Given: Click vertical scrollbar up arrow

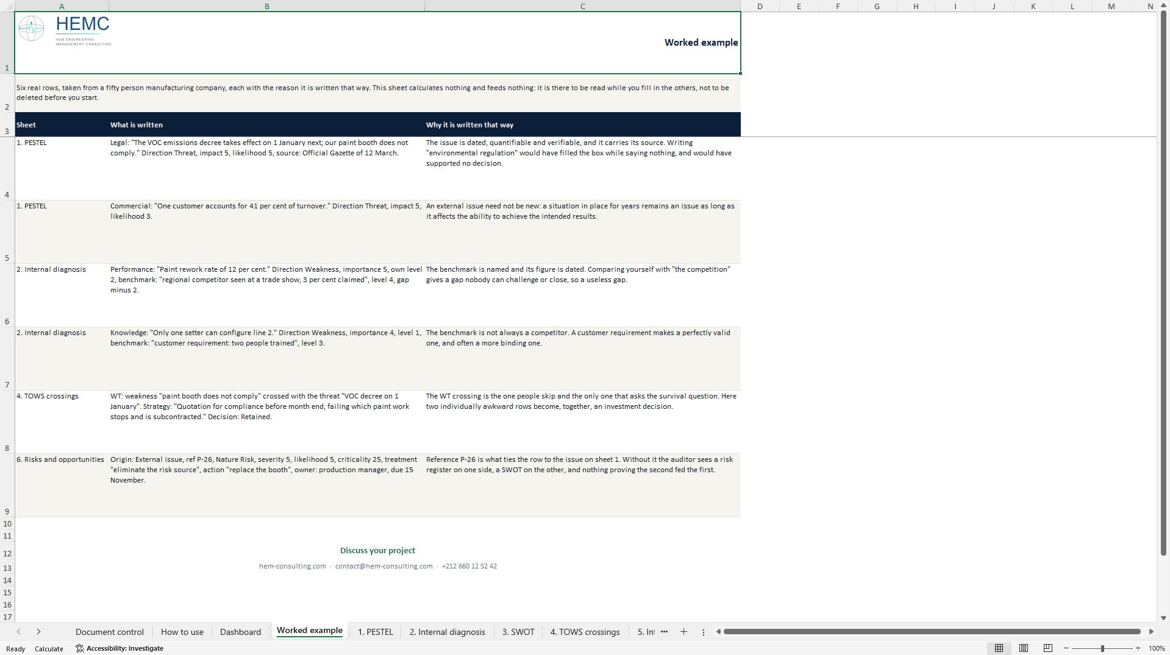Looking at the screenshot, I should (x=1163, y=5).
